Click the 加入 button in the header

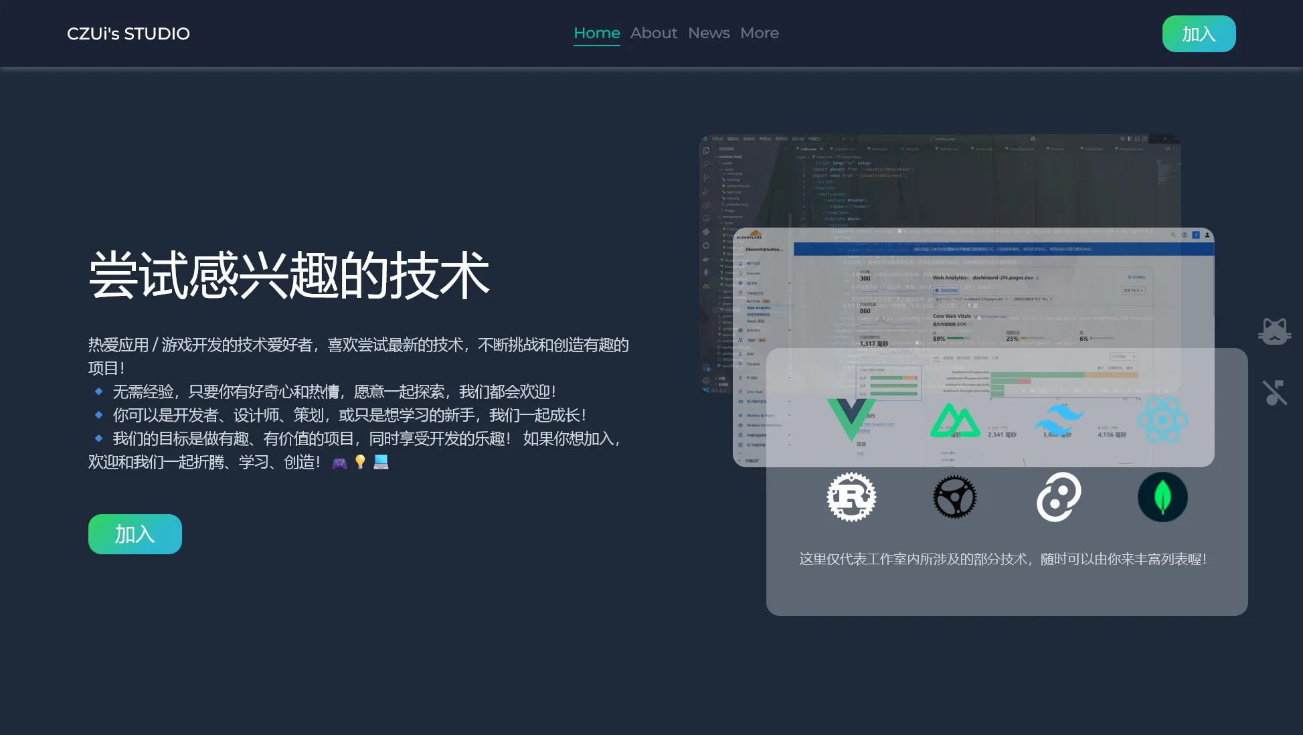tap(1199, 34)
